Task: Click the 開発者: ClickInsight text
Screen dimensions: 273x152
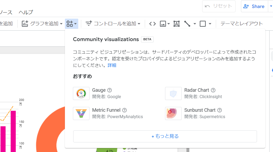Action: coord(203,97)
